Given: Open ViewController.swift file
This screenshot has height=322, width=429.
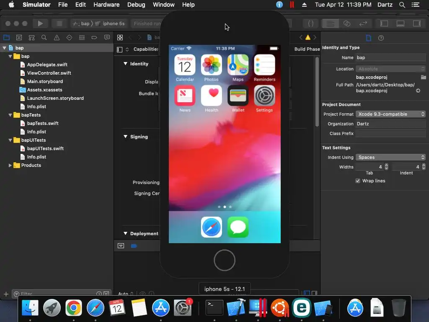Looking at the screenshot, I should (49, 73).
